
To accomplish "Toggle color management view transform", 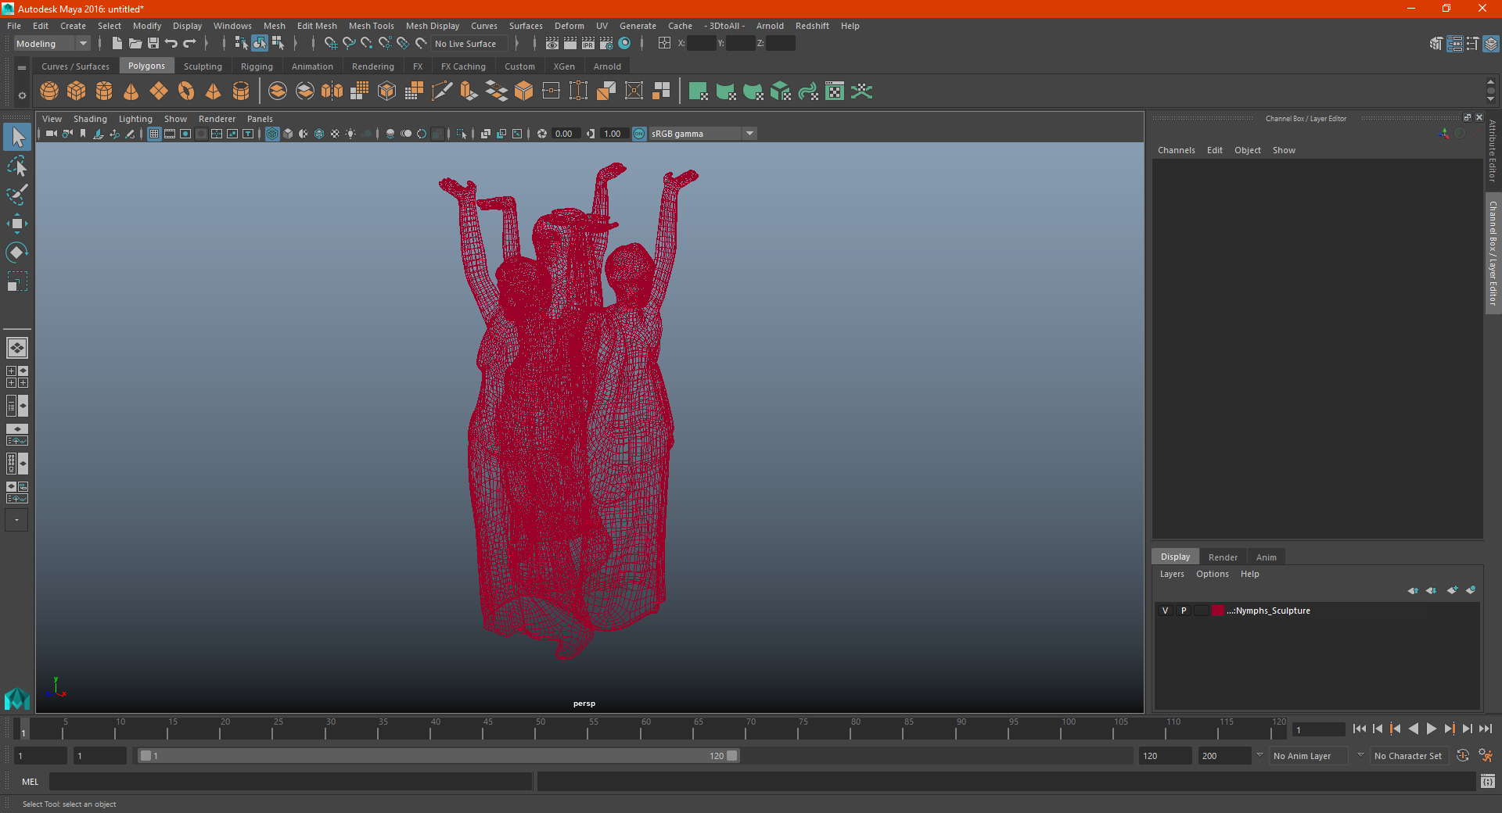I will 639,134.
